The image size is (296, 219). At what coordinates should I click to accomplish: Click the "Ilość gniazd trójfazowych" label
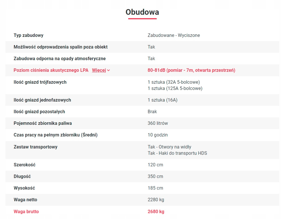point(40,82)
